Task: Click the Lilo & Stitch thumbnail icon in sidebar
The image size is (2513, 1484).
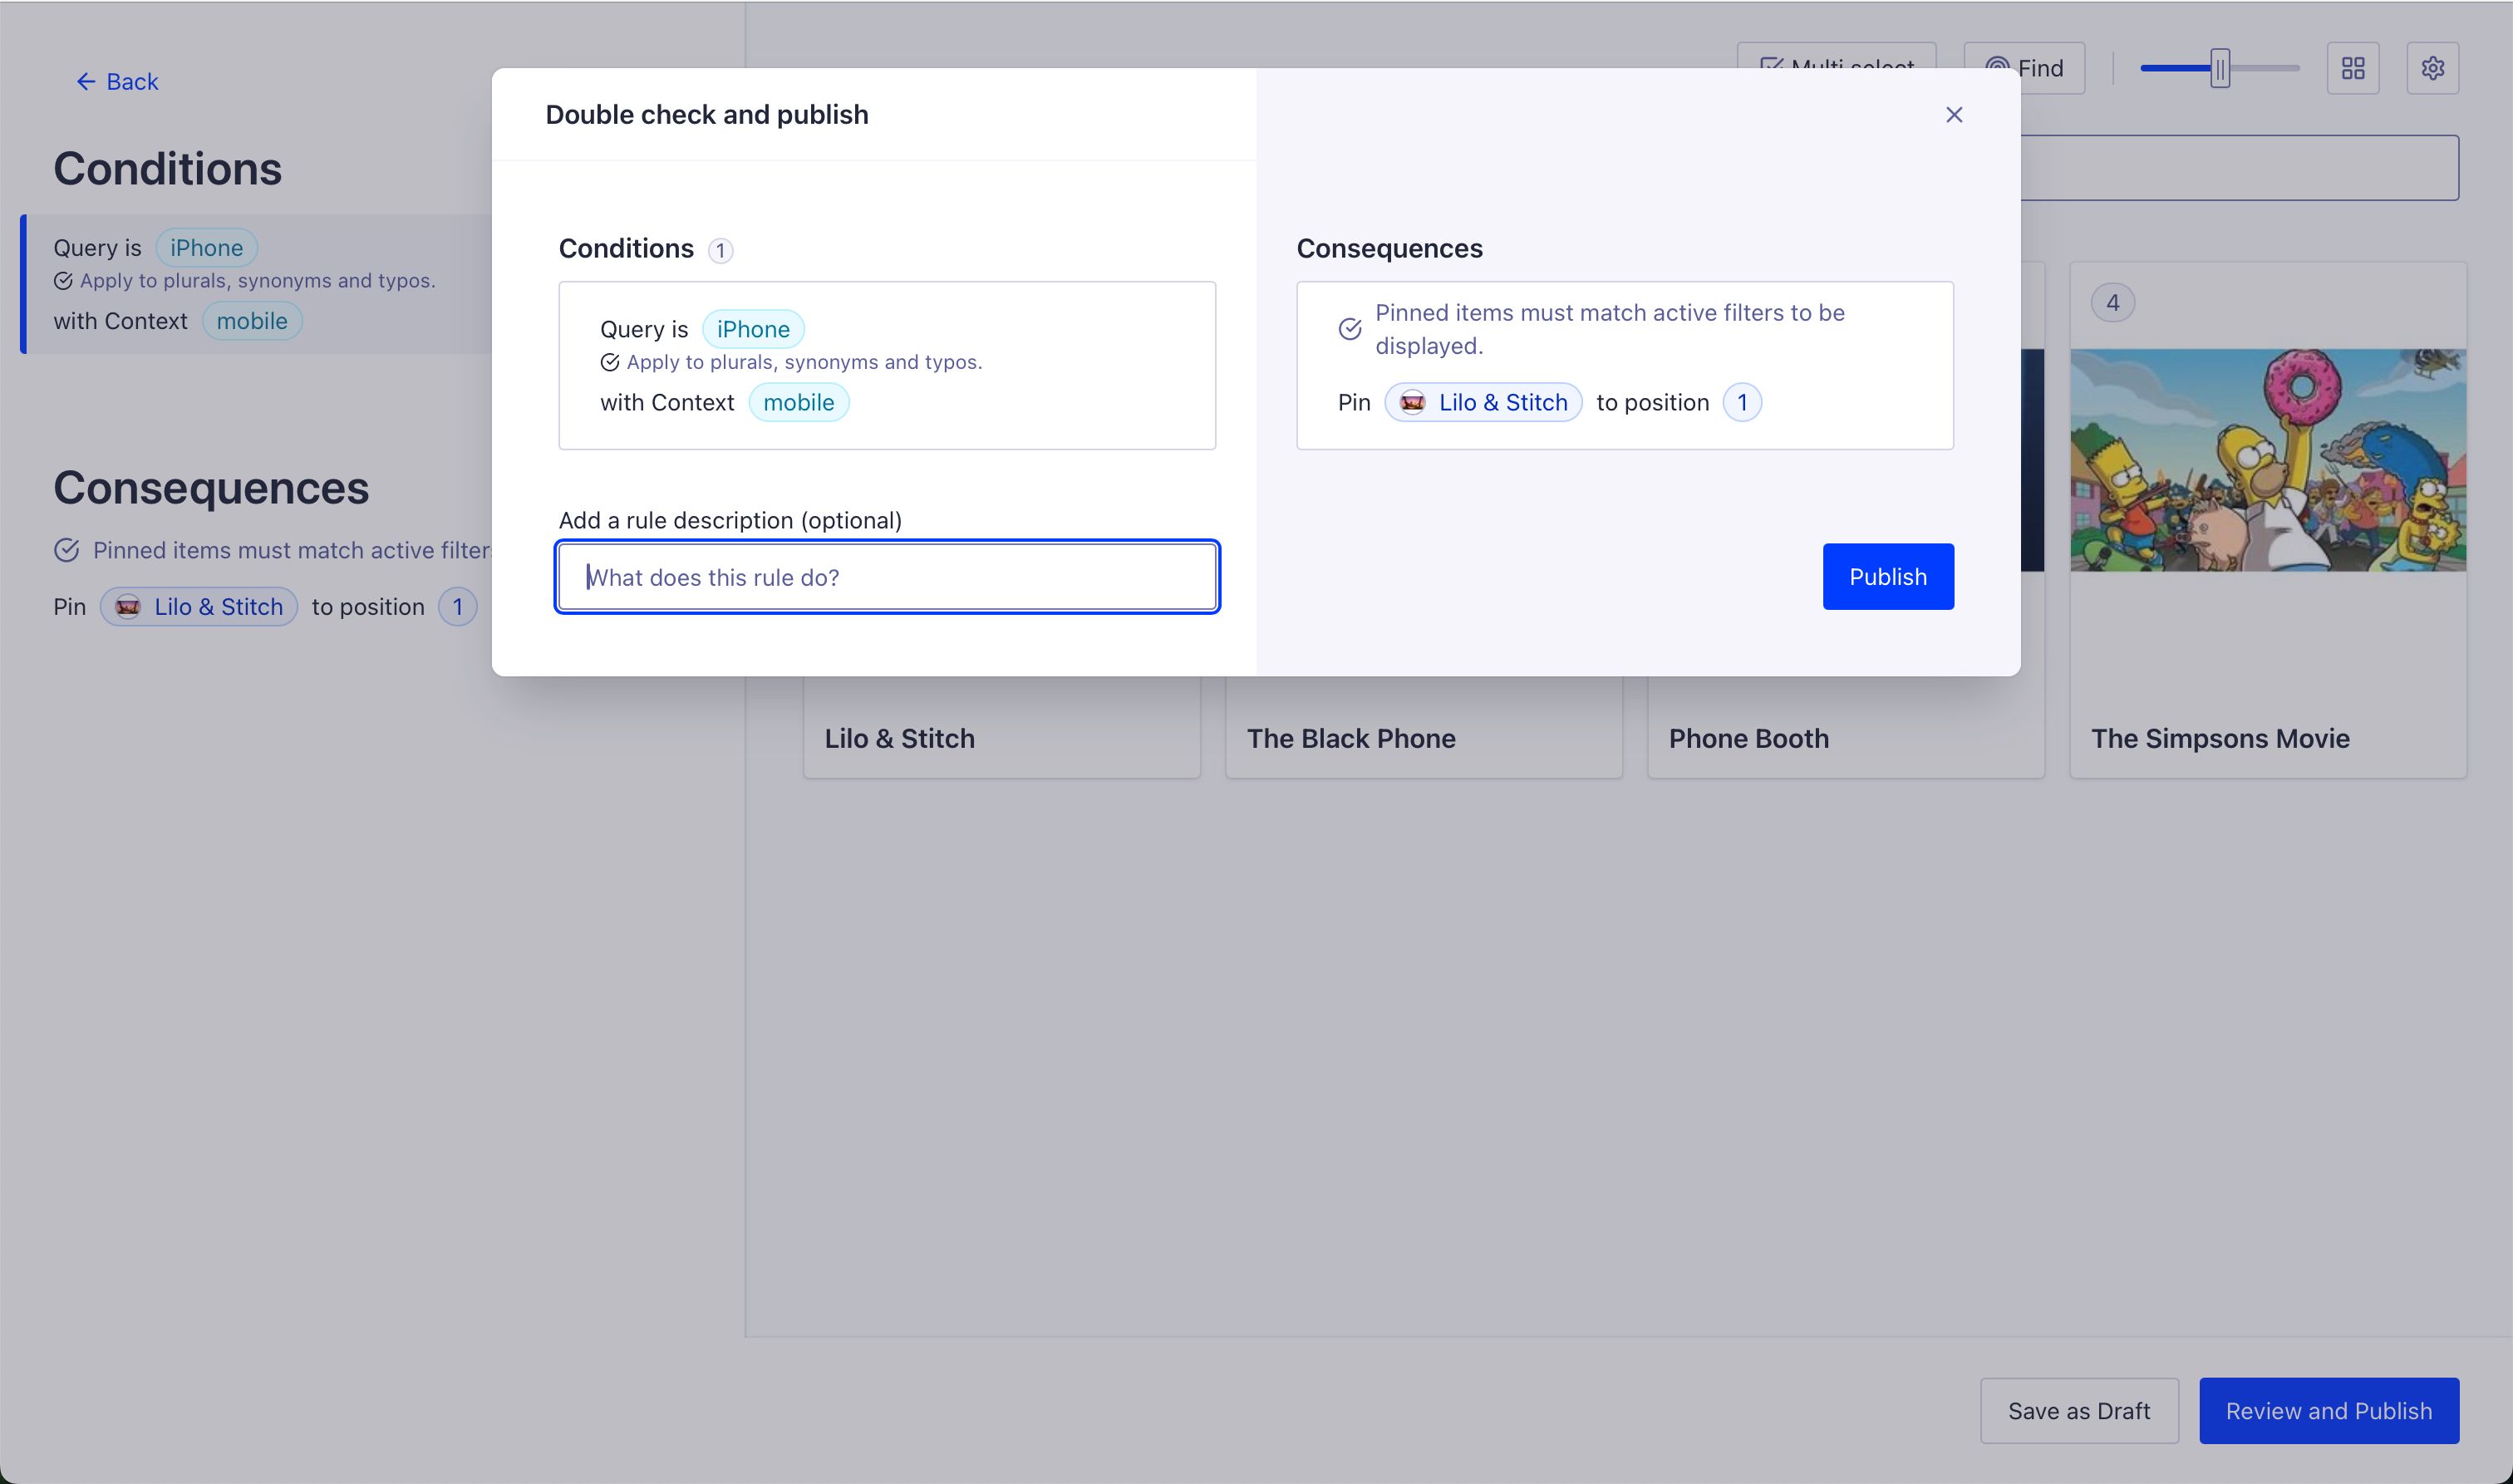Action: click(x=128, y=607)
